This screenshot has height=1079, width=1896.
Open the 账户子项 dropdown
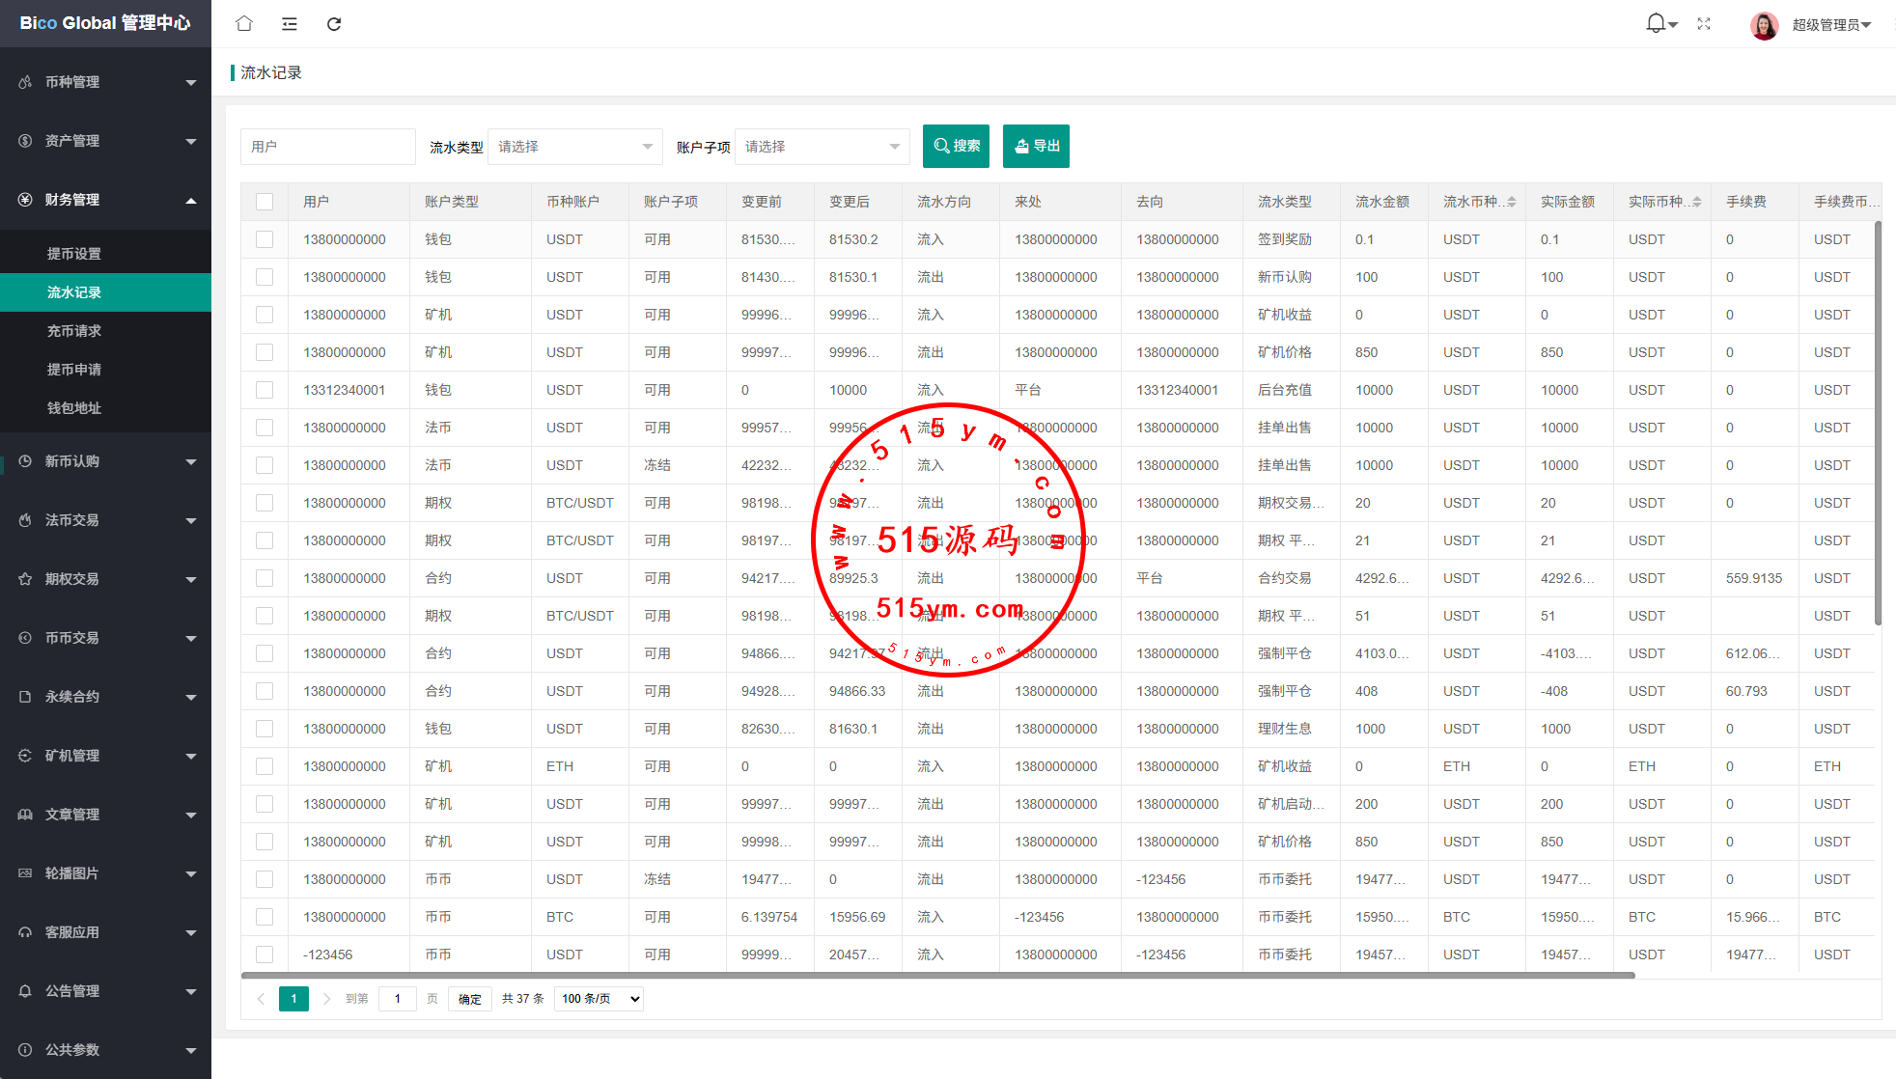point(822,147)
